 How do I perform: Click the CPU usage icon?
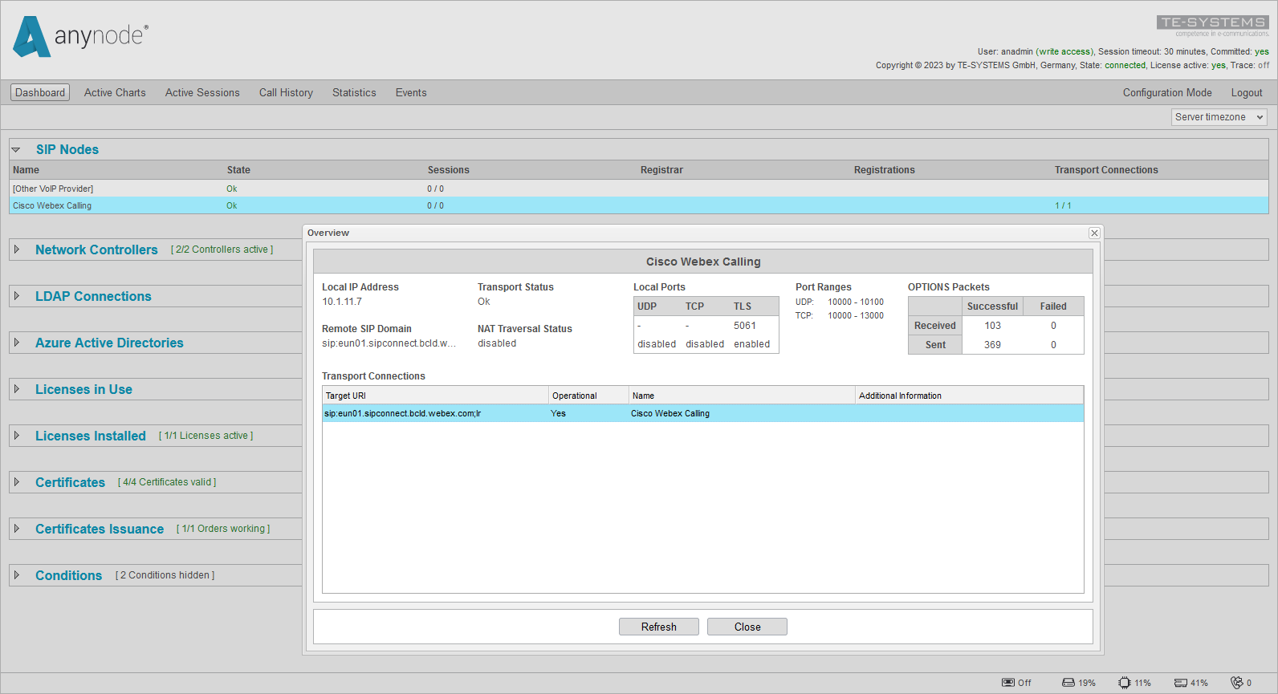(x=1125, y=683)
